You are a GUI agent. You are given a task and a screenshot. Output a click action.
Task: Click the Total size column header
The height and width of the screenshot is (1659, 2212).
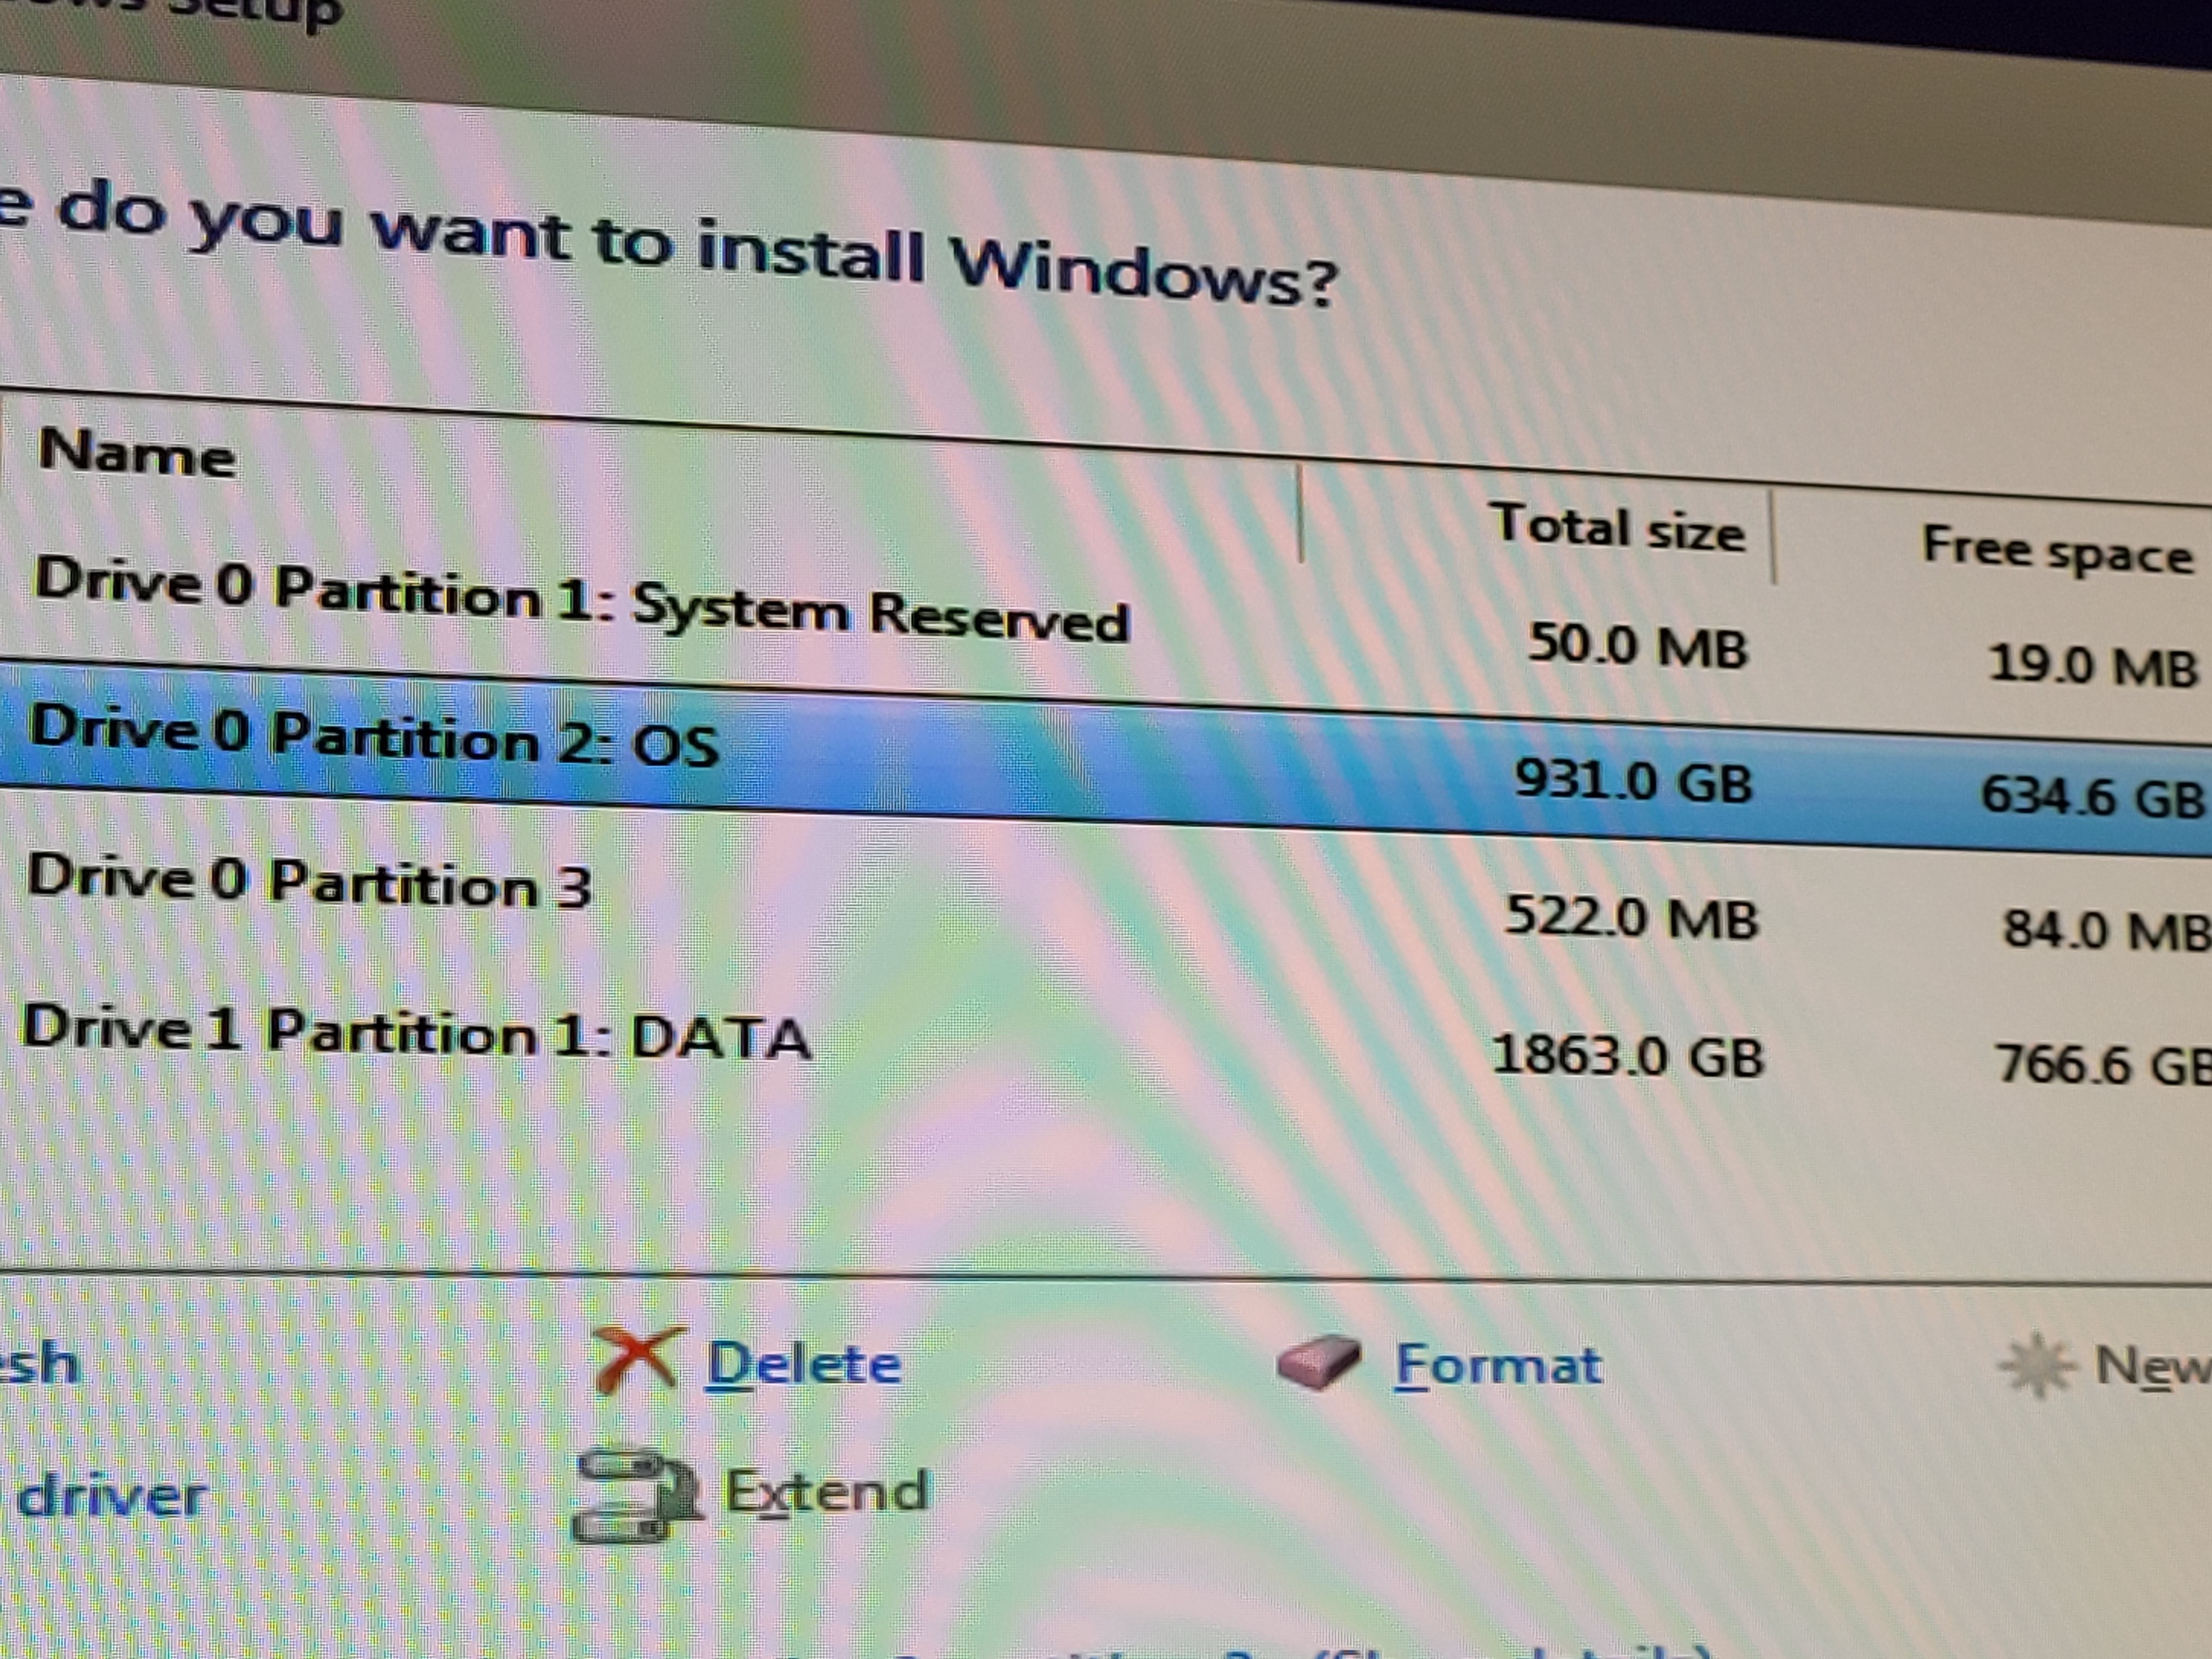click(1617, 528)
